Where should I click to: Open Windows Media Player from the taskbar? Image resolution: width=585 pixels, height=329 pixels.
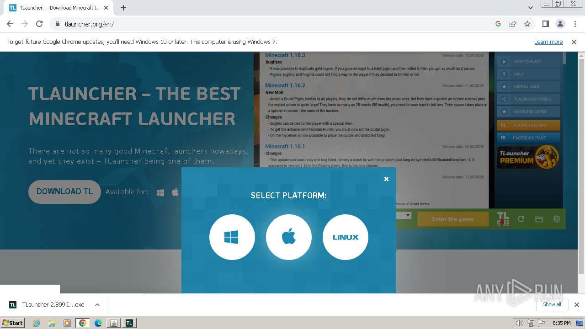67,323
